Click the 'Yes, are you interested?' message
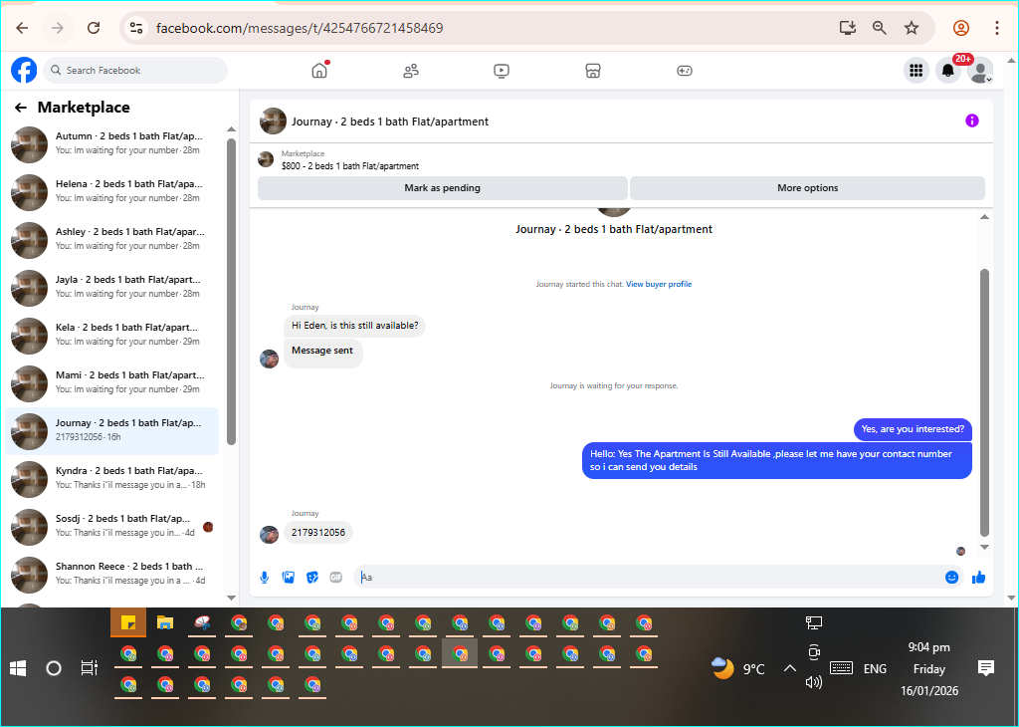Screen dimensions: 1019x727 point(913,429)
